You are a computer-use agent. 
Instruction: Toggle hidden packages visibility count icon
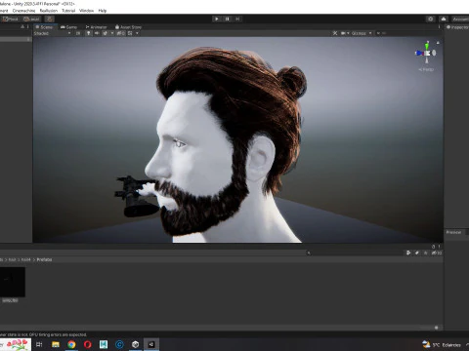437,253
